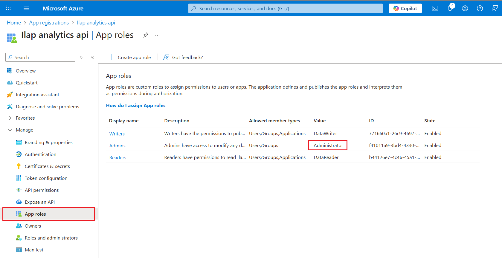Click the Display name column header
This screenshot has width=502, height=258.
pyautogui.click(x=124, y=120)
